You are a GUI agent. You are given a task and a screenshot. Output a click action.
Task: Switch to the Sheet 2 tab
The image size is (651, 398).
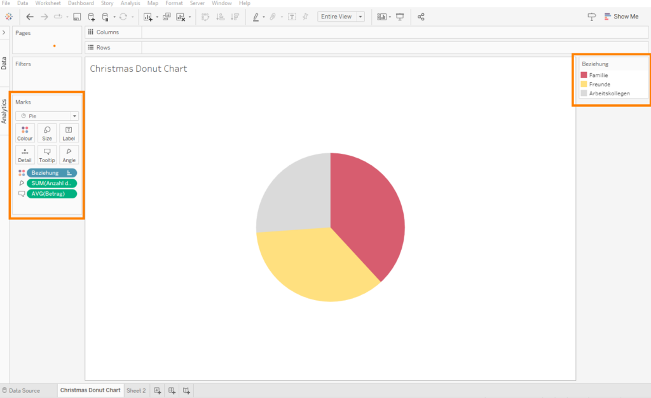pyautogui.click(x=136, y=390)
